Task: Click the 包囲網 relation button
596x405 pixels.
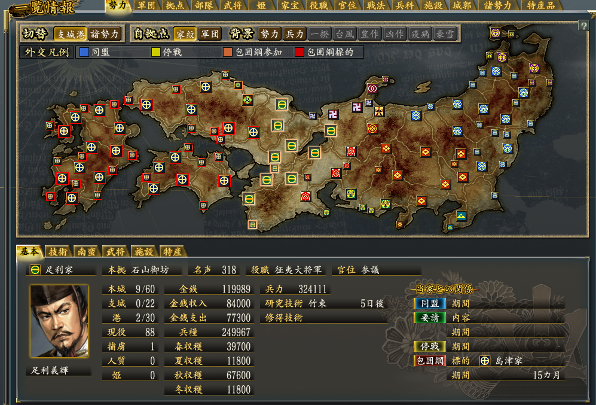Action: 430,361
